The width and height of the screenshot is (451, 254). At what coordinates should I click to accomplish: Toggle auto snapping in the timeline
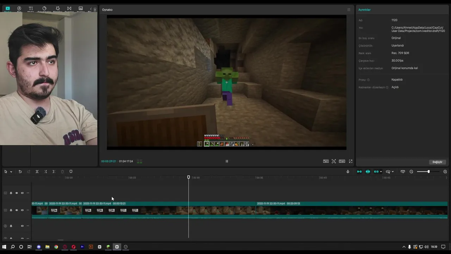pyautogui.click(x=368, y=172)
